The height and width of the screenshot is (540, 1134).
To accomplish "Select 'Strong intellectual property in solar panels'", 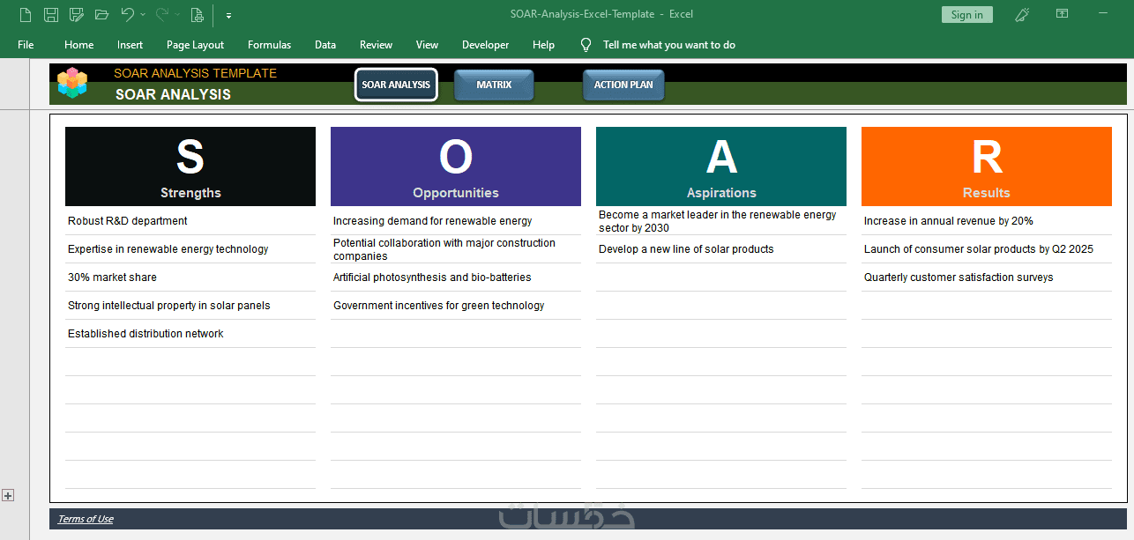I will [190, 306].
